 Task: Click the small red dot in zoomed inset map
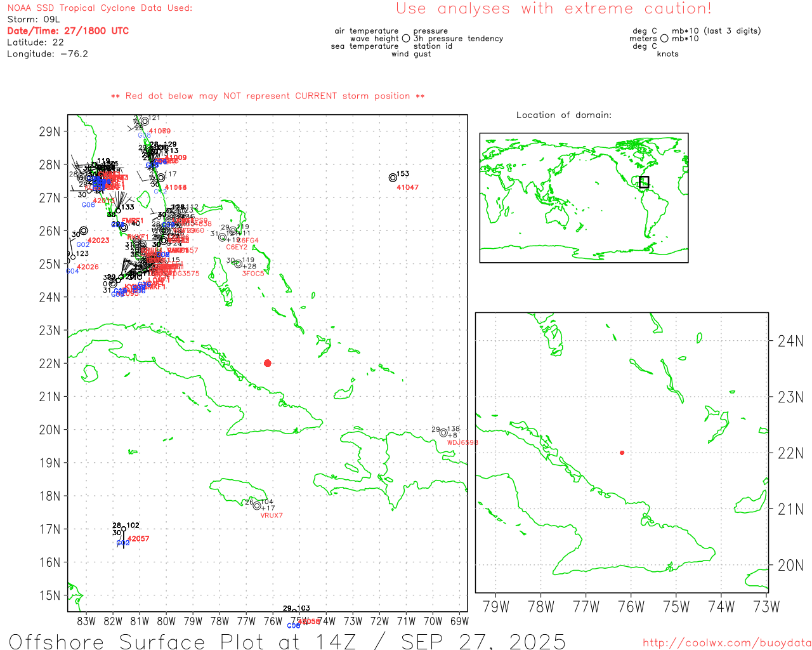[622, 453]
